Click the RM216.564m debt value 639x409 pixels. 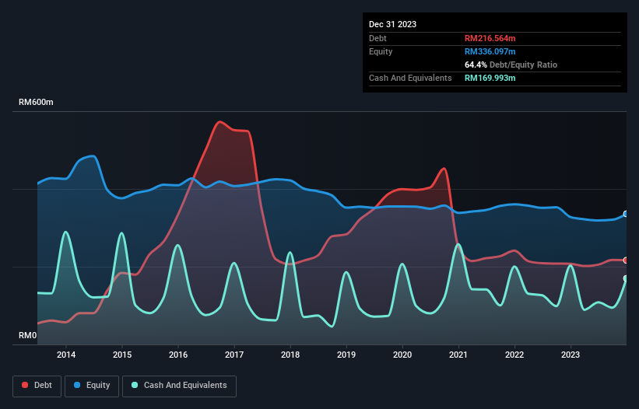click(x=490, y=38)
